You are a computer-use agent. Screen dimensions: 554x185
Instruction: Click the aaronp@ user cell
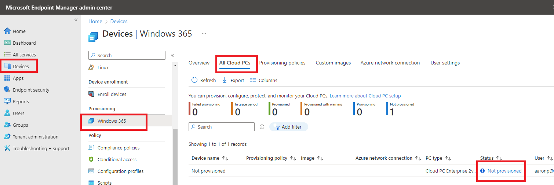(544, 171)
